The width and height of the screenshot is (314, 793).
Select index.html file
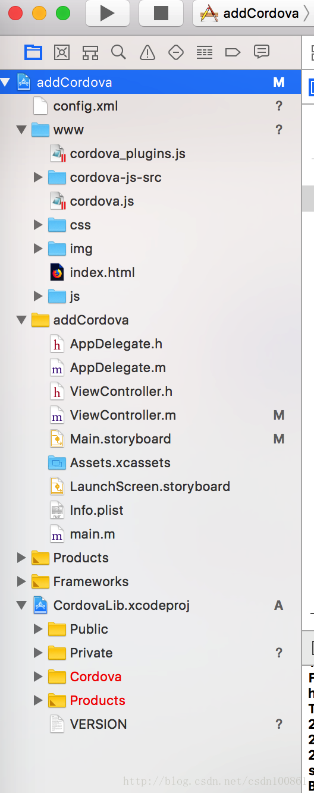point(102,272)
